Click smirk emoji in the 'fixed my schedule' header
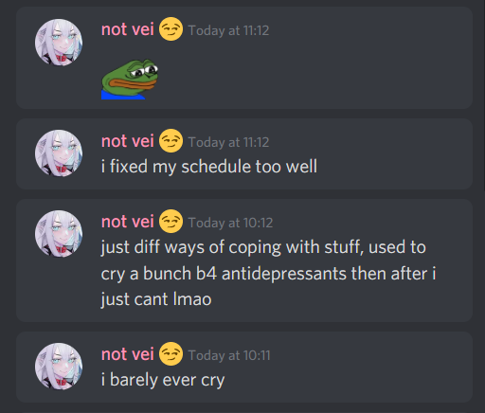 (x=171, y=141)
